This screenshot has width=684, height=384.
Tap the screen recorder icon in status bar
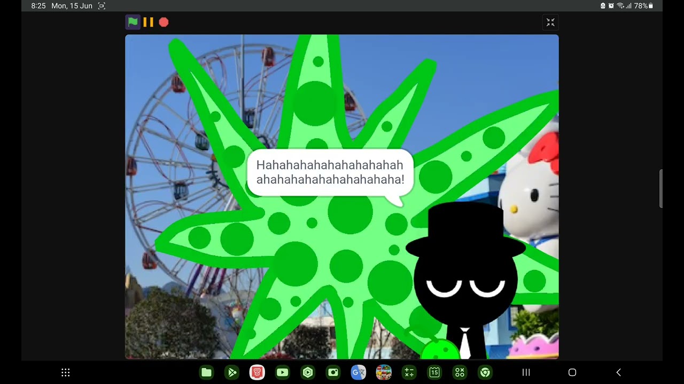102,6
